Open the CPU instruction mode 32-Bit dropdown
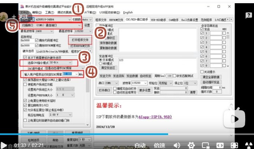This screenshot has width=254, height=149. pos(60,62)
